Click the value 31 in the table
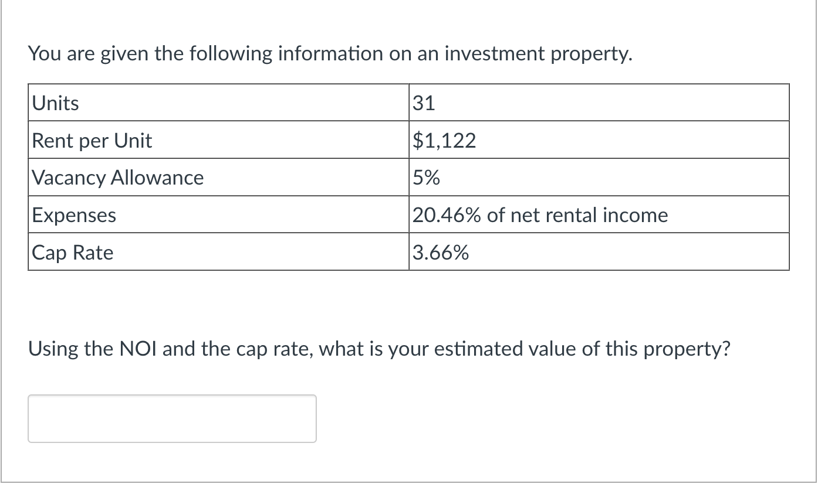 pyautogui.click(x=424, y=103)
